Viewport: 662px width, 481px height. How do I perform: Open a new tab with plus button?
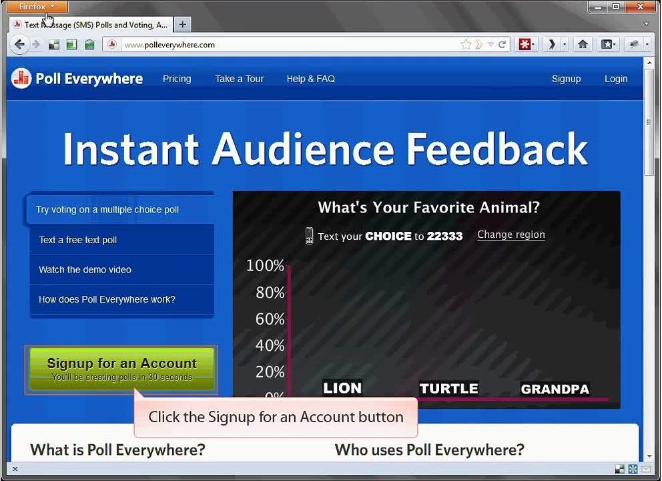coord(182,25)
